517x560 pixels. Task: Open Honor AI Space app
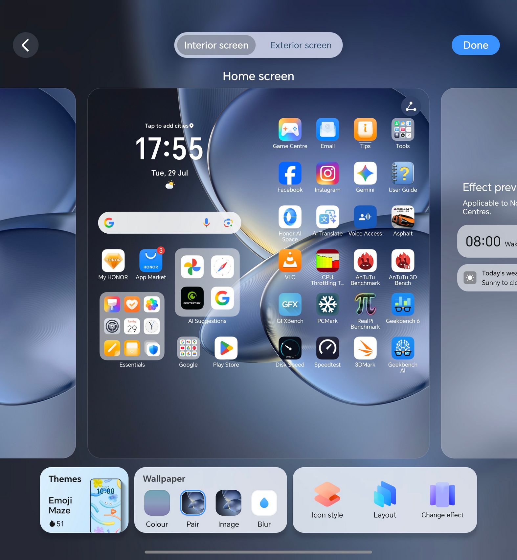(290, 217)
